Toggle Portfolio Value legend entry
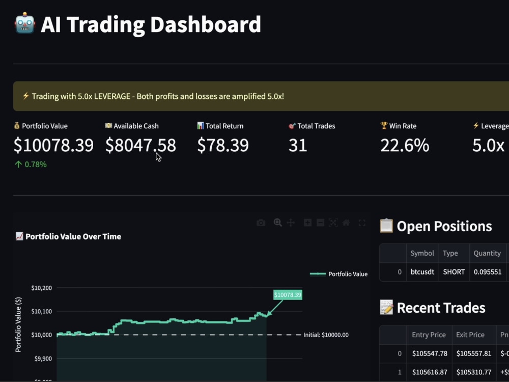509x382 pixels. coord(338,274)
